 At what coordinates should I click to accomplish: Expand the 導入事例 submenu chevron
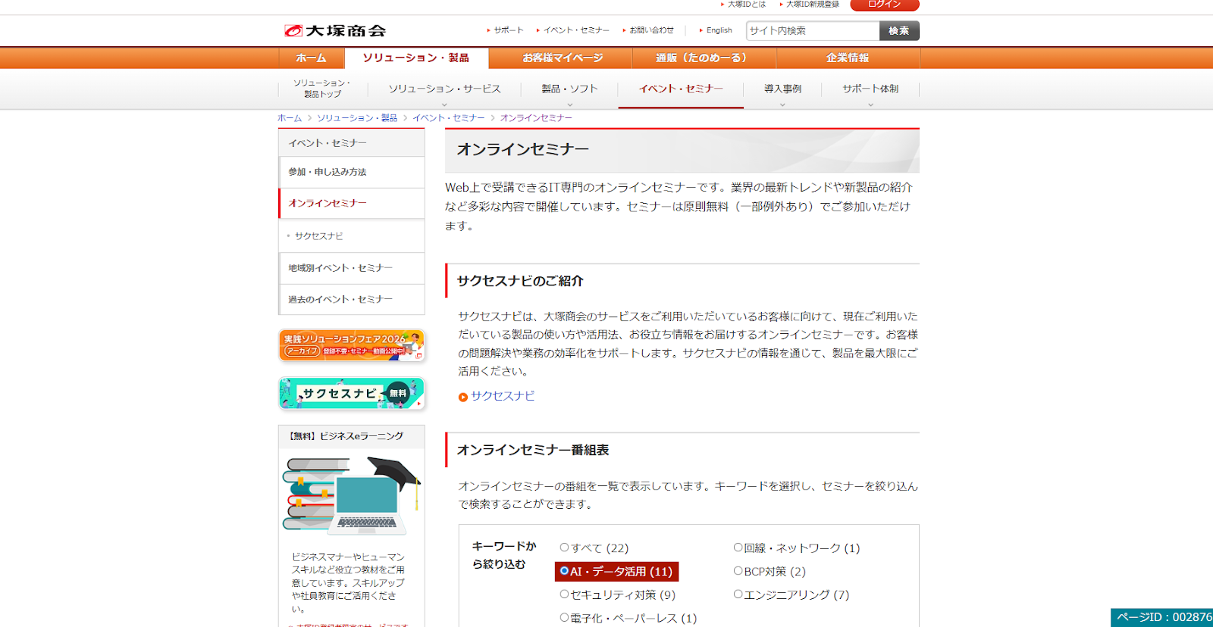pos(782,104)
